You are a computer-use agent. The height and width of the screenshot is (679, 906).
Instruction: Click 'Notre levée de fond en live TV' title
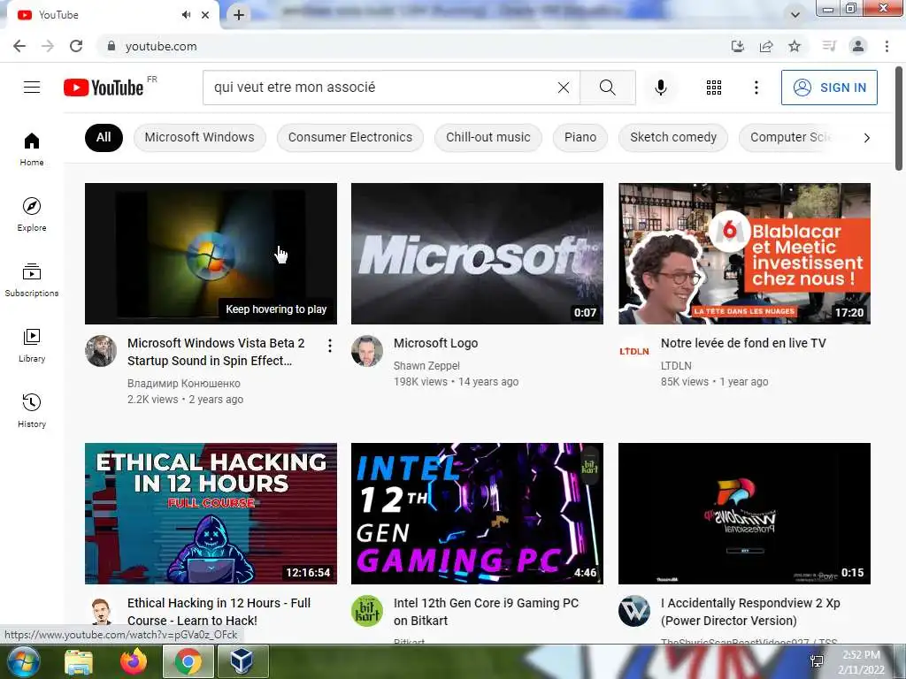pyautogui.click(x=743, y=343)
